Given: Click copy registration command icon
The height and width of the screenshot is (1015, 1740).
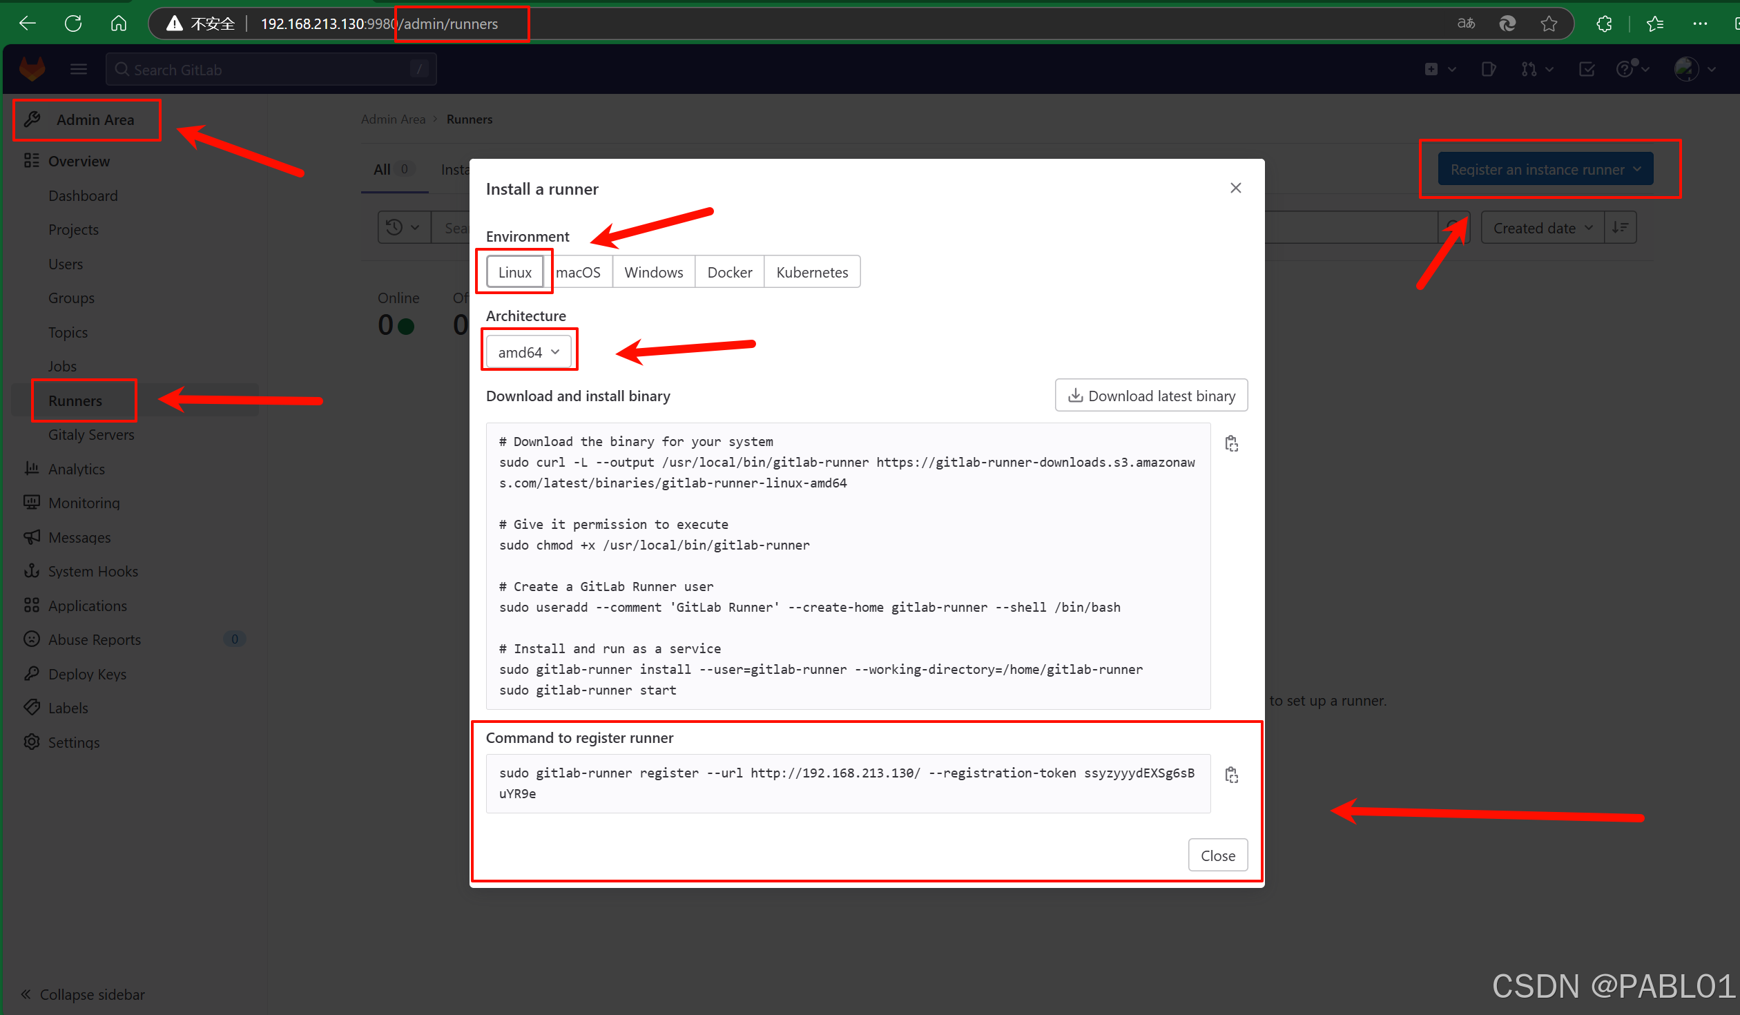Looking at the screenshot, I should pyautogui.click(x=1231, y=775).
